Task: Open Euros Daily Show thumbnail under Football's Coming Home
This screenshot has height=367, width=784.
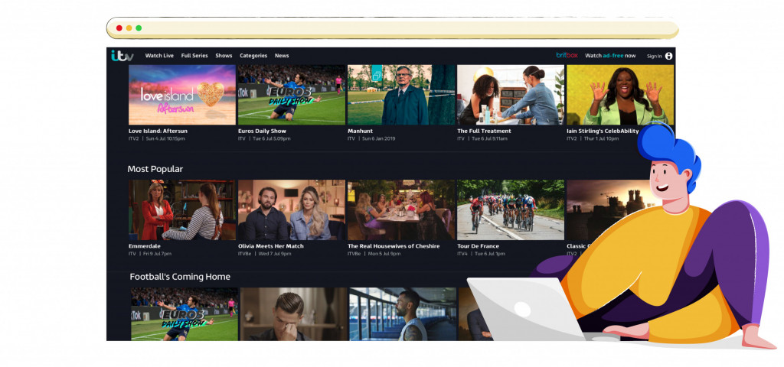Action: pyautogui.click(x=184, y=314)
